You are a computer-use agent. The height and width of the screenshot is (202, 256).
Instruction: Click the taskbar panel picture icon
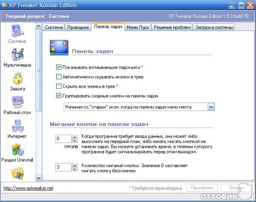pyautogui.click(x=59, y=47)
